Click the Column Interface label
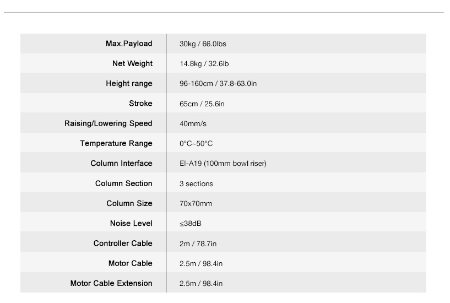450x303 pixels. coord(121,164)
